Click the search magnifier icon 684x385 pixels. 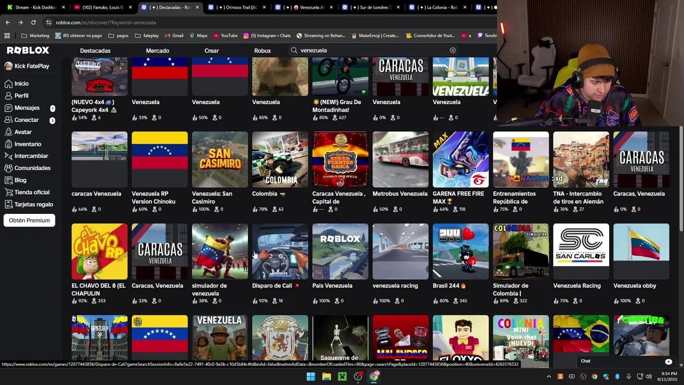tap(294, 50)
